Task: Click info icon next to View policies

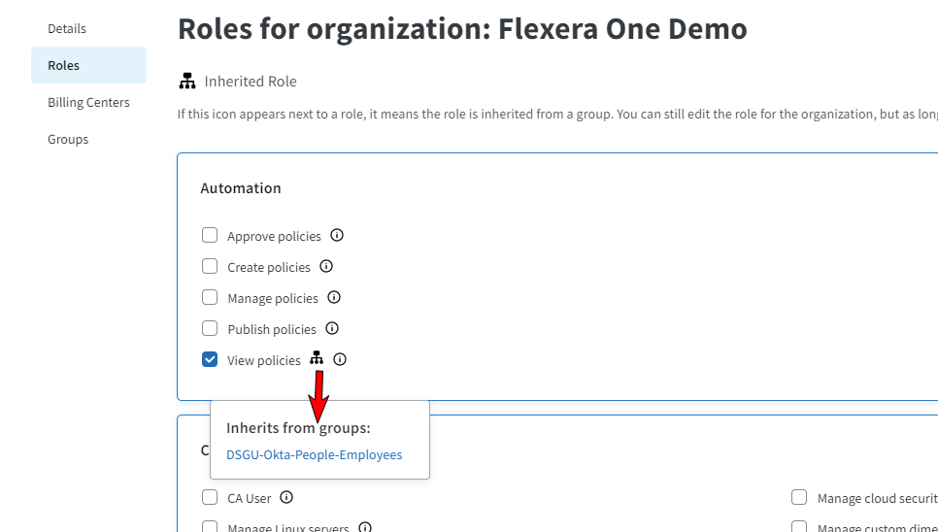Action: pyautogui.click(x=340, y=359)
